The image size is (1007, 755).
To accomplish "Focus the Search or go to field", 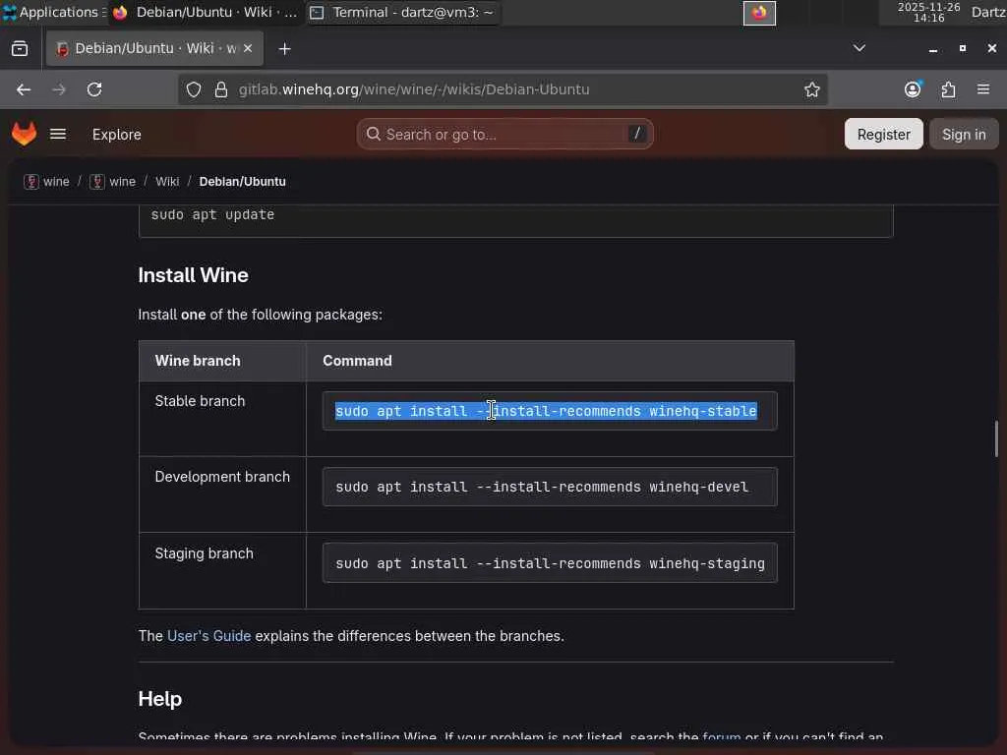I will pyautogui.click(x=505, y=134).
